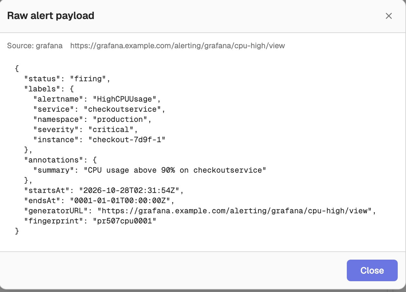Viewport: 406px width, 292px height.
Task: Click the startsAt timestamp line
Action: pos(104,190)
